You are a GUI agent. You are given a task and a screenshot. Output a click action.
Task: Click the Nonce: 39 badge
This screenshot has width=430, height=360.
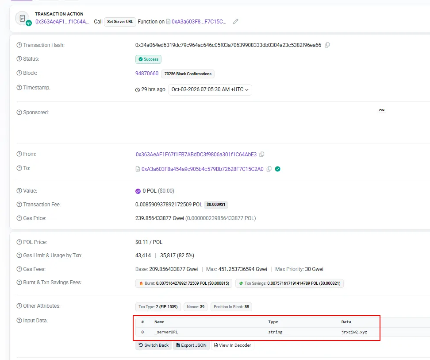point(196,307)
